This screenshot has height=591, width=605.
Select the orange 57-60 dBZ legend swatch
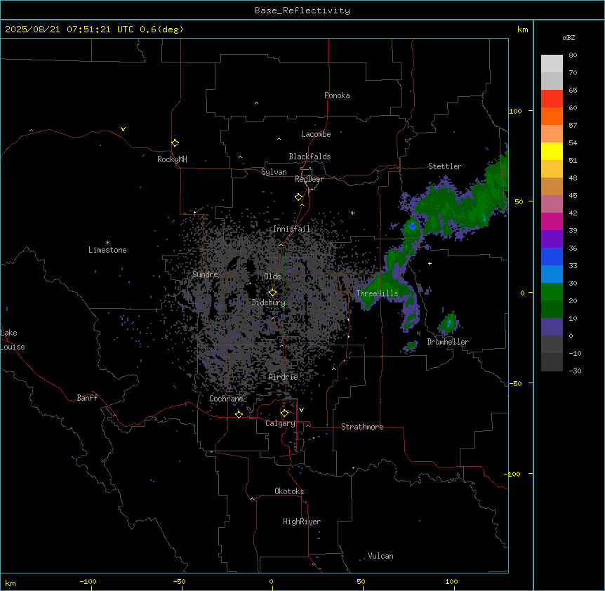point(552,116)
